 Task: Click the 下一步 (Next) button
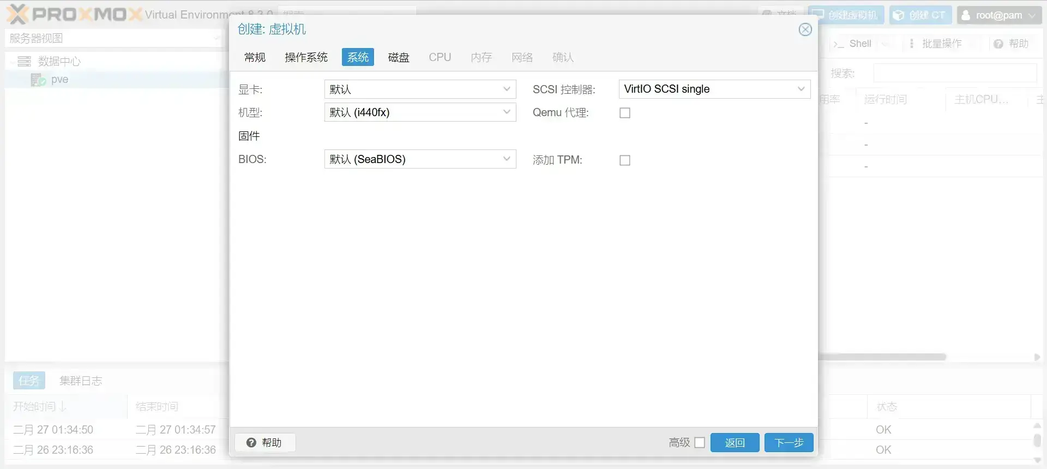coord(789,442)
